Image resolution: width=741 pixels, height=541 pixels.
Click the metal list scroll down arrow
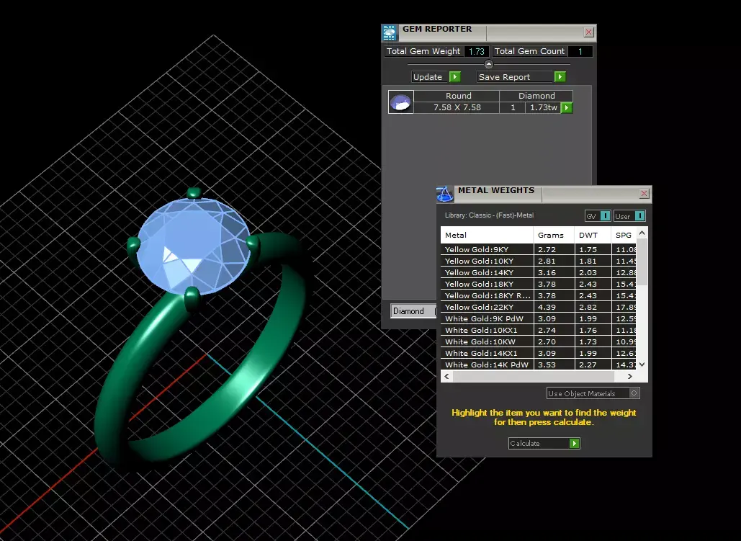coord(642,364)
